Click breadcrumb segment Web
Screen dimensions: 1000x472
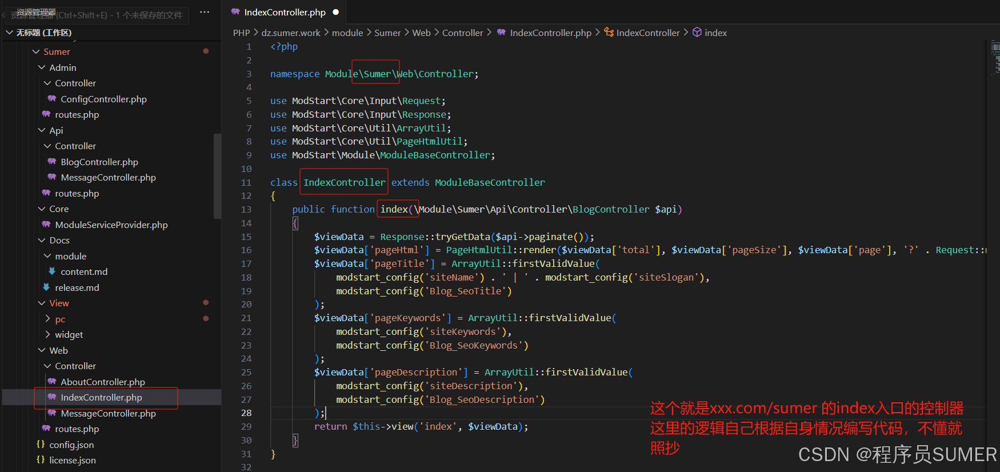pos(422,33)
